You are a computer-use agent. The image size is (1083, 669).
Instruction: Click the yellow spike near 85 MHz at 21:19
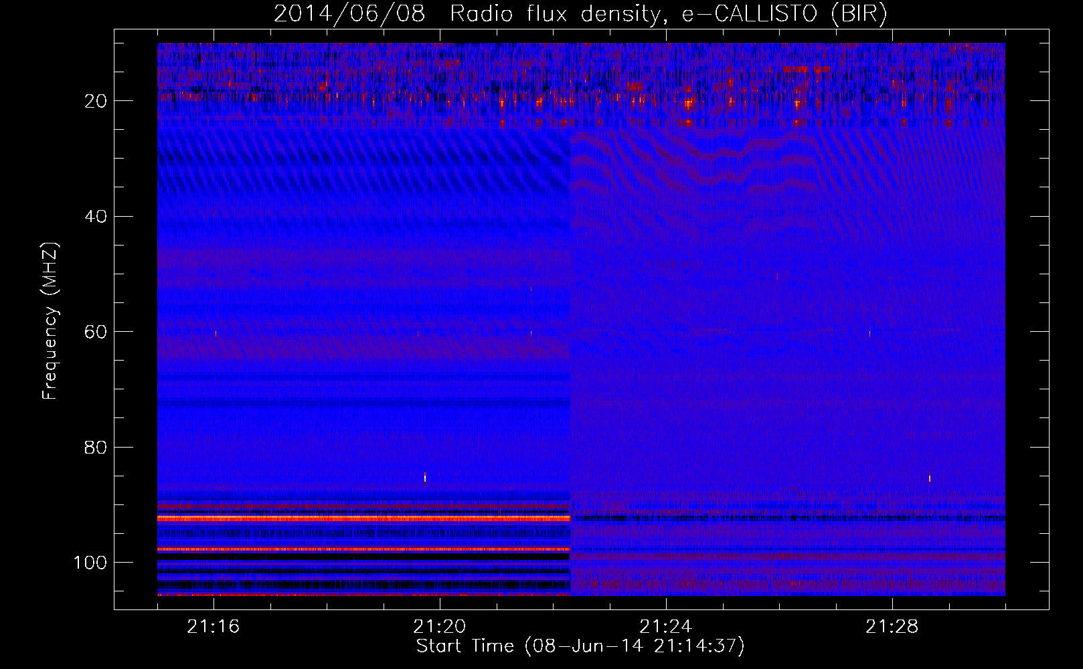[425, 477]
